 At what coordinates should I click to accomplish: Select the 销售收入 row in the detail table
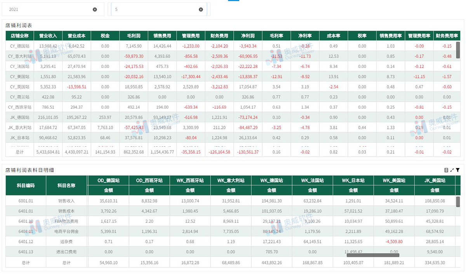pyautogui.click(x=68, y=201)
